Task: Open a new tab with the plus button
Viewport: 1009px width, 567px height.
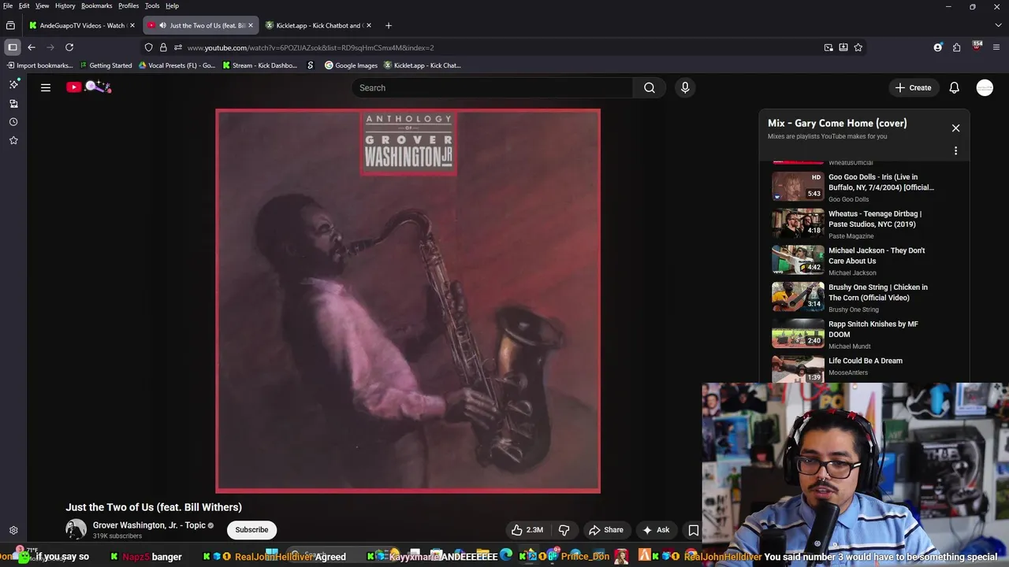Action: 388,25
